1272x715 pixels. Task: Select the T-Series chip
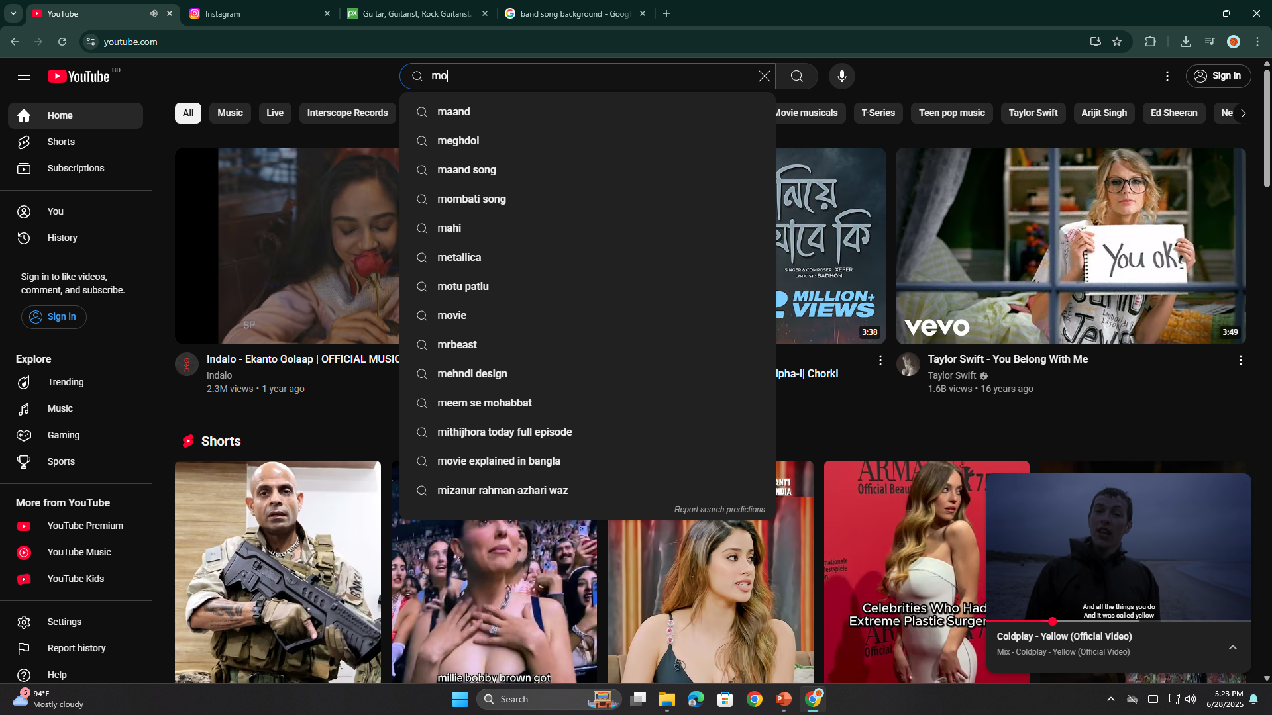[878, 113]
